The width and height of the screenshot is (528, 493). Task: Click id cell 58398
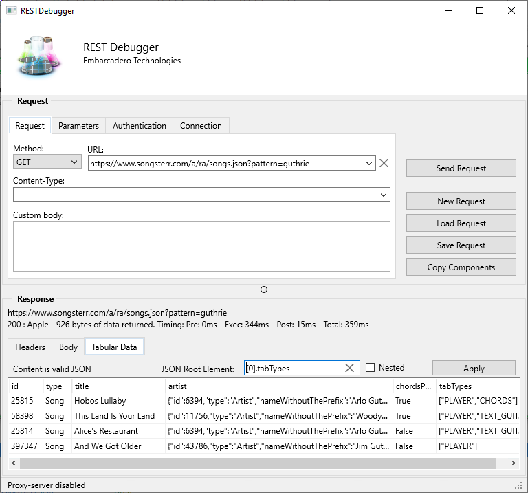pos(25,416)
